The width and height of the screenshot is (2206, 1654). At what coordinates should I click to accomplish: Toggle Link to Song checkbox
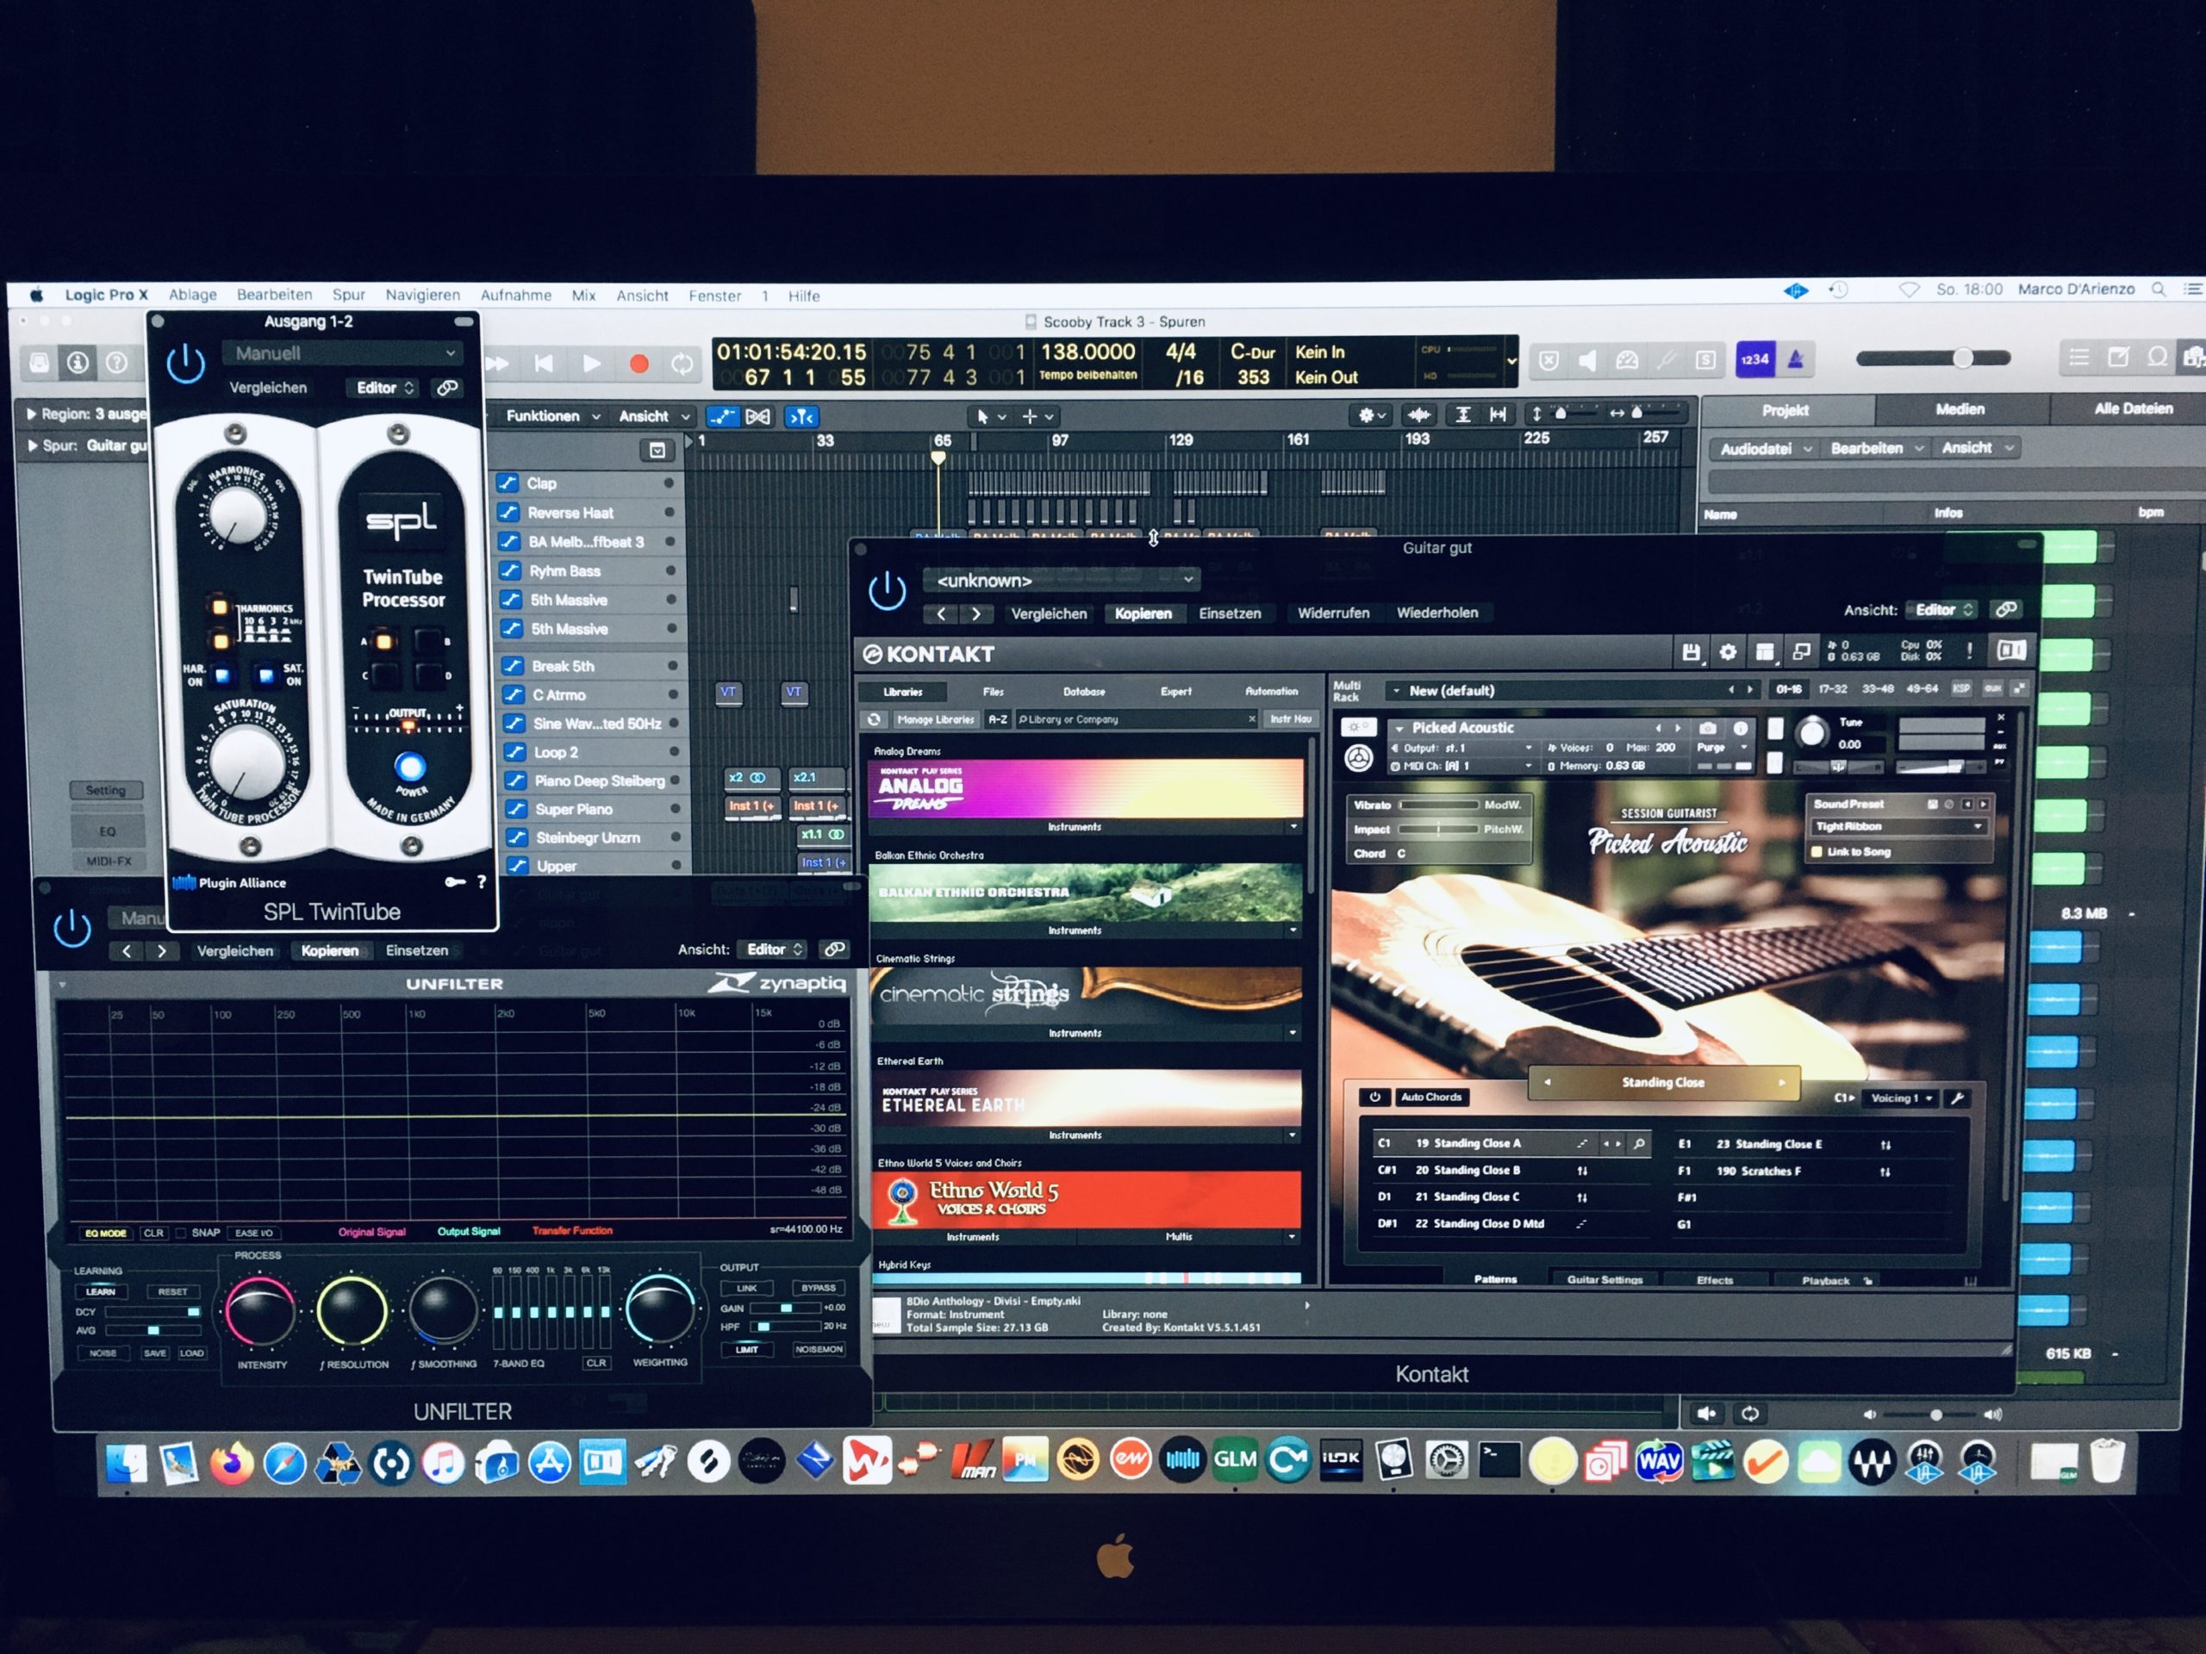(1817, 851)
